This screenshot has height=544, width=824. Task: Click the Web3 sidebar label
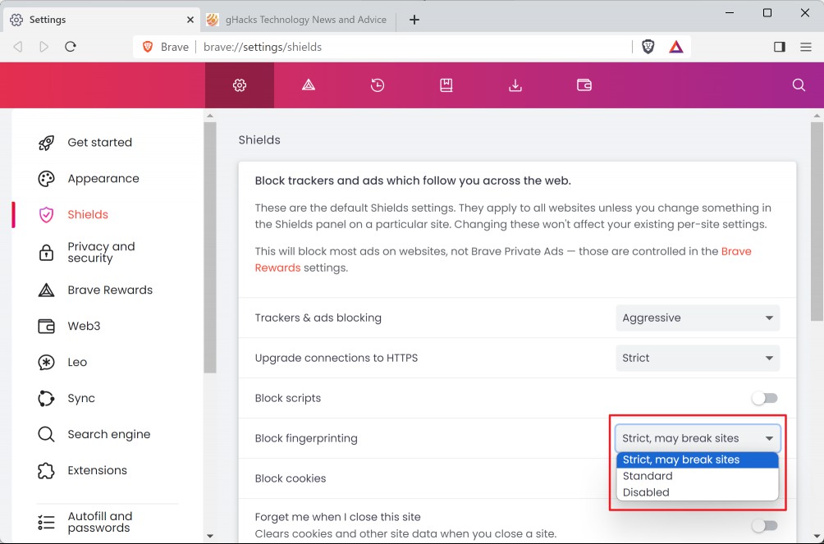[x=84, y=326]
